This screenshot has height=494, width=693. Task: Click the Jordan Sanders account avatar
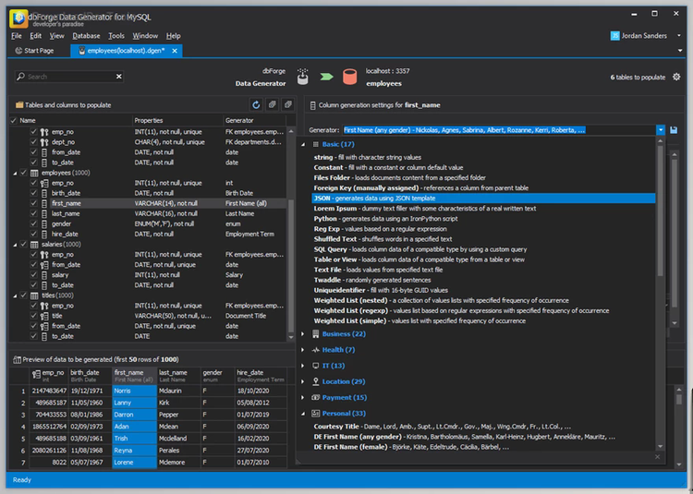click(x=614, y=36)
